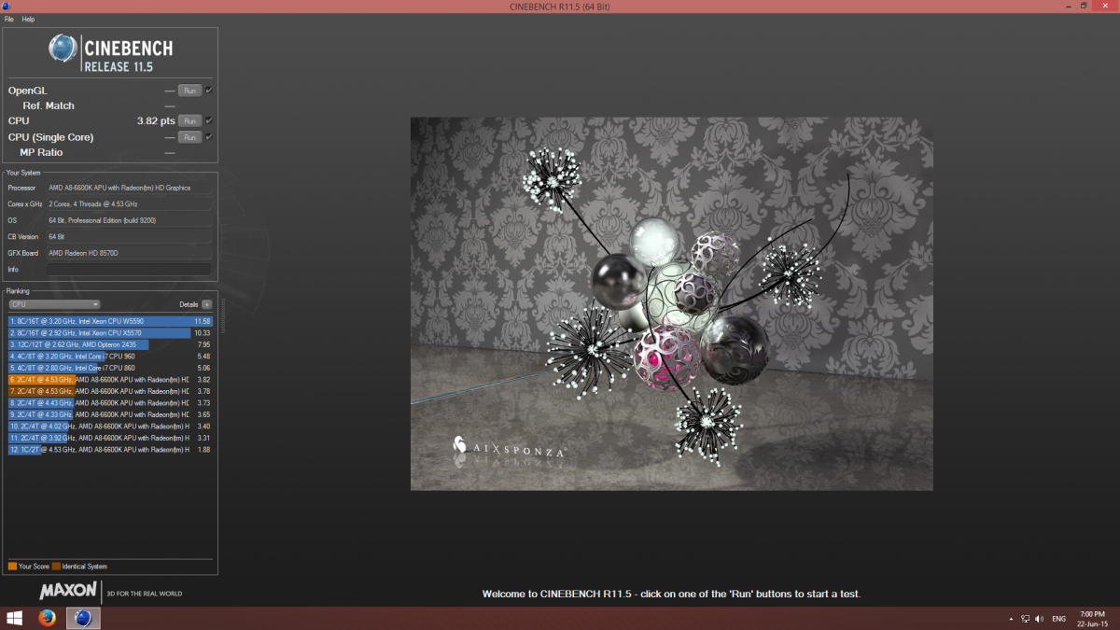Open the taskbar clock showing 7:00 PM
This screenshot has width=1120, height=630.
coord(1092,618)
